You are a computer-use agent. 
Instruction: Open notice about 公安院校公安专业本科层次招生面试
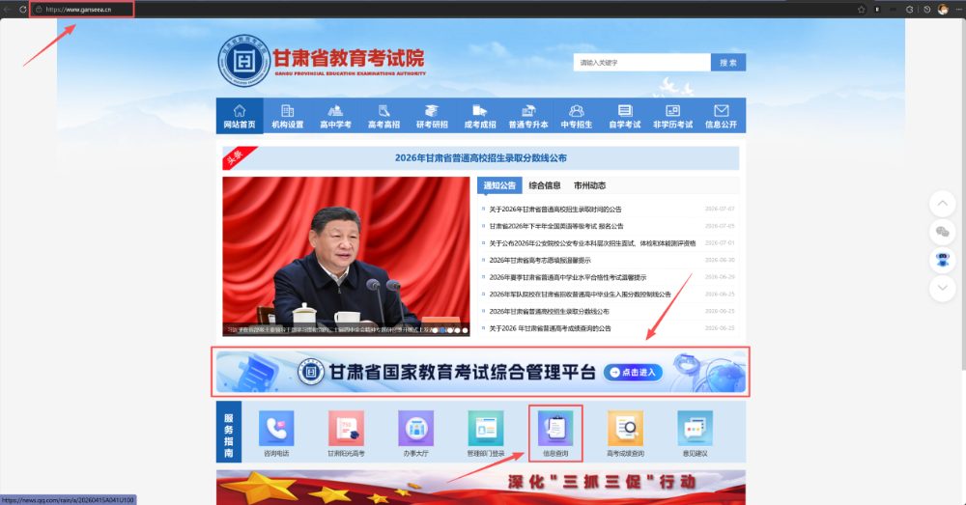click(x=592, y=243)
